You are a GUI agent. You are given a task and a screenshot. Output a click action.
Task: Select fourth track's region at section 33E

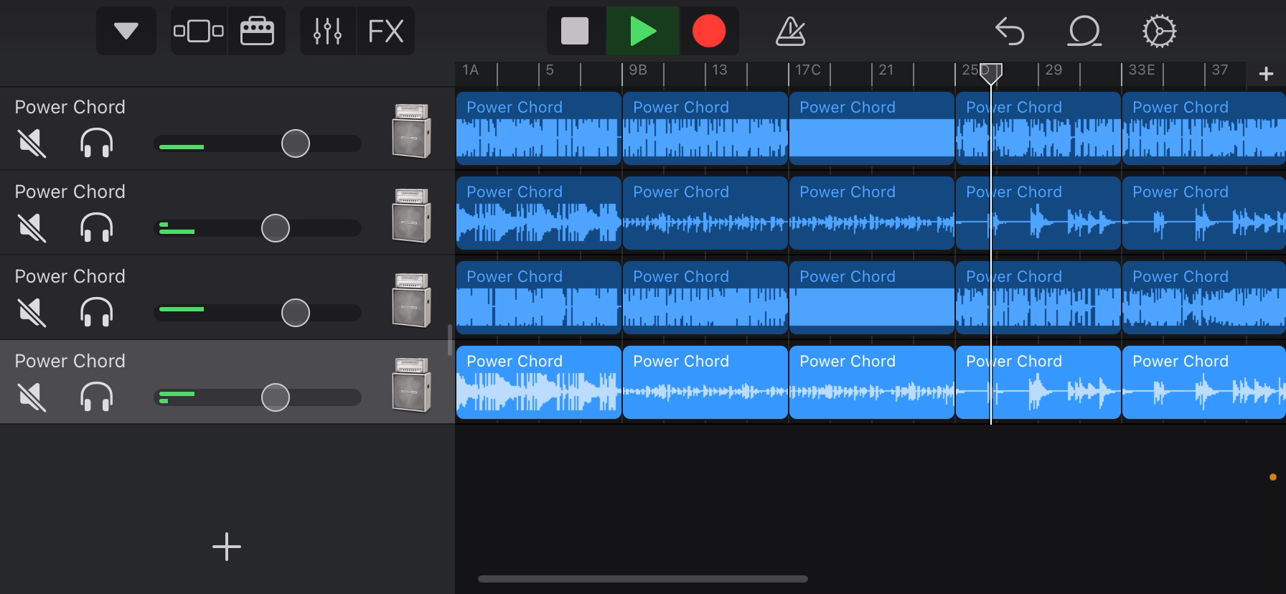[1204, 382]
